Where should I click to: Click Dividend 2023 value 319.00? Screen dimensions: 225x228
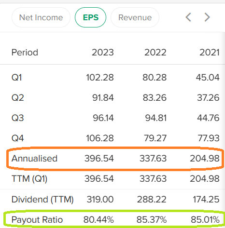100,200
